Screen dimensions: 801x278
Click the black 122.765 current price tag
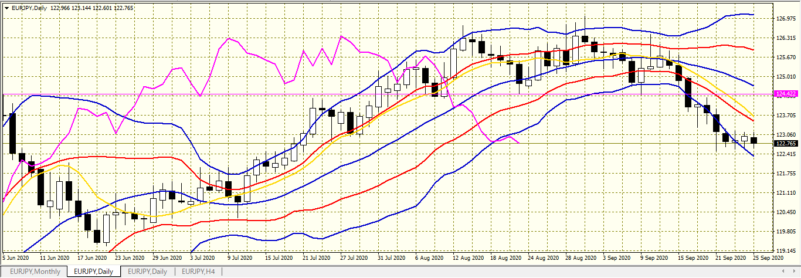786,143
